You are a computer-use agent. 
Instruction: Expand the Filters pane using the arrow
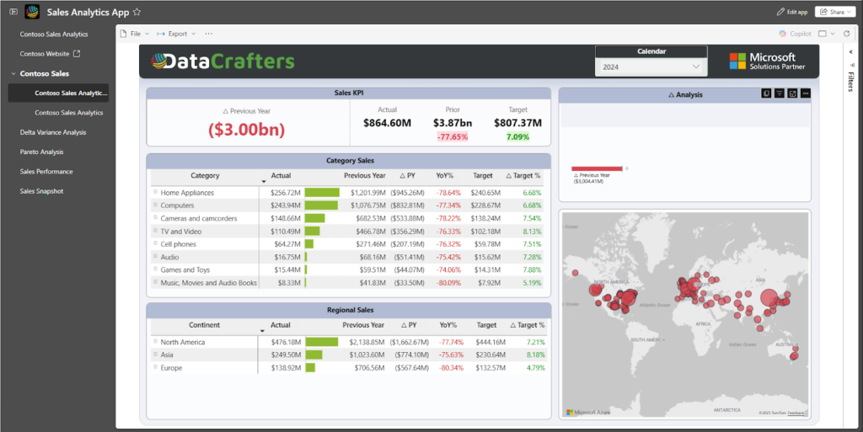(850, 52)
